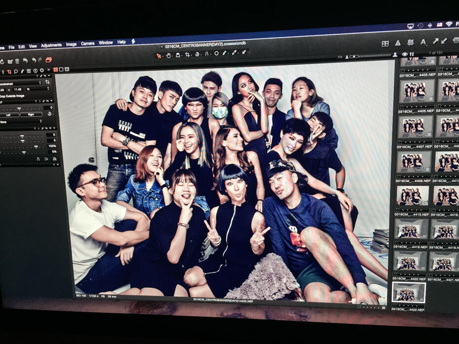Open the Edit menu
459x344 pixels.
click(22, 46)
